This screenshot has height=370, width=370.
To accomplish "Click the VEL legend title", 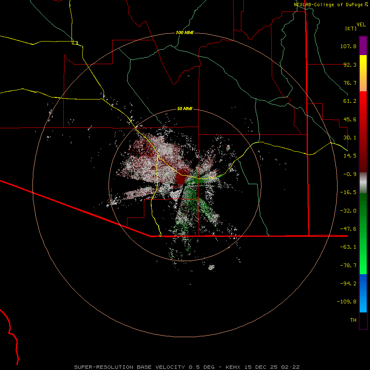I will coord(361,25).
